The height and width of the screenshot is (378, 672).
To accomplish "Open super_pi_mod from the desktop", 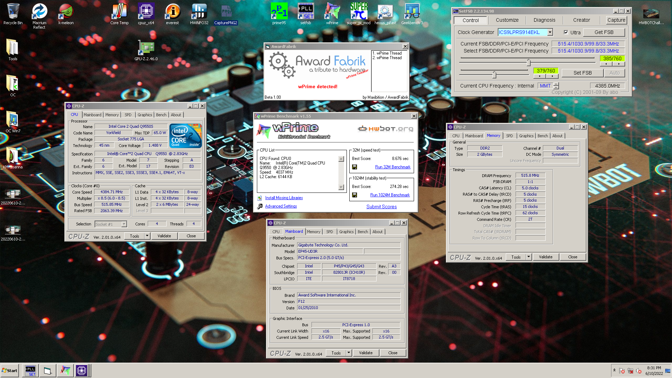I will [359, 14].
